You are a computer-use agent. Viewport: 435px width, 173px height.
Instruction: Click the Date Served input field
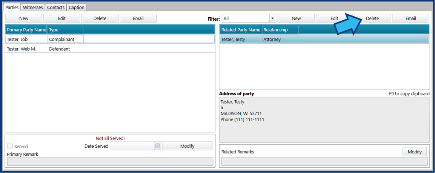tap(132, 146)
